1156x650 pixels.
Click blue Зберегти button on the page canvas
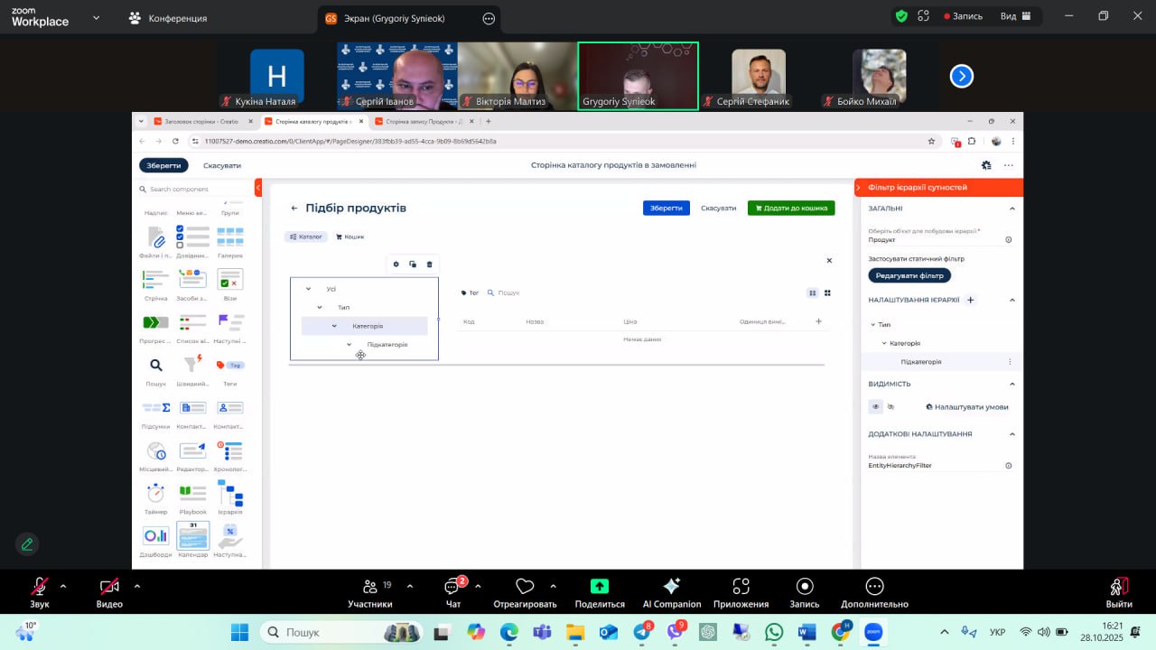click(667, 209)
